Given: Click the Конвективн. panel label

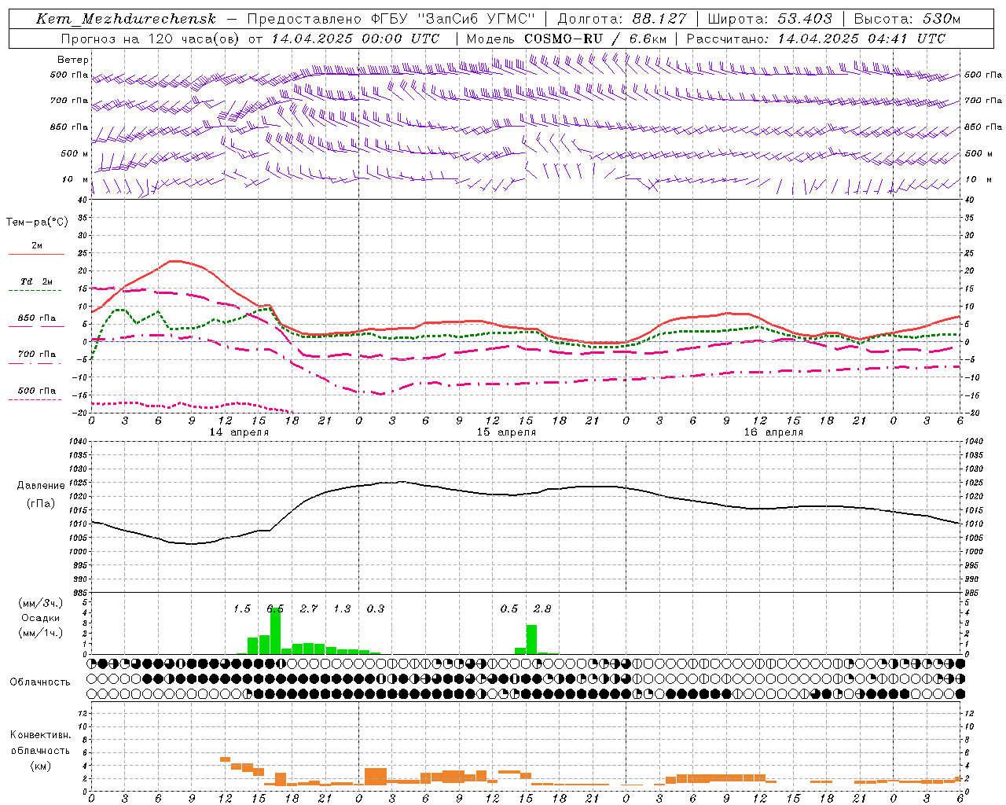Looking at the screenshot, I should 41,735.
